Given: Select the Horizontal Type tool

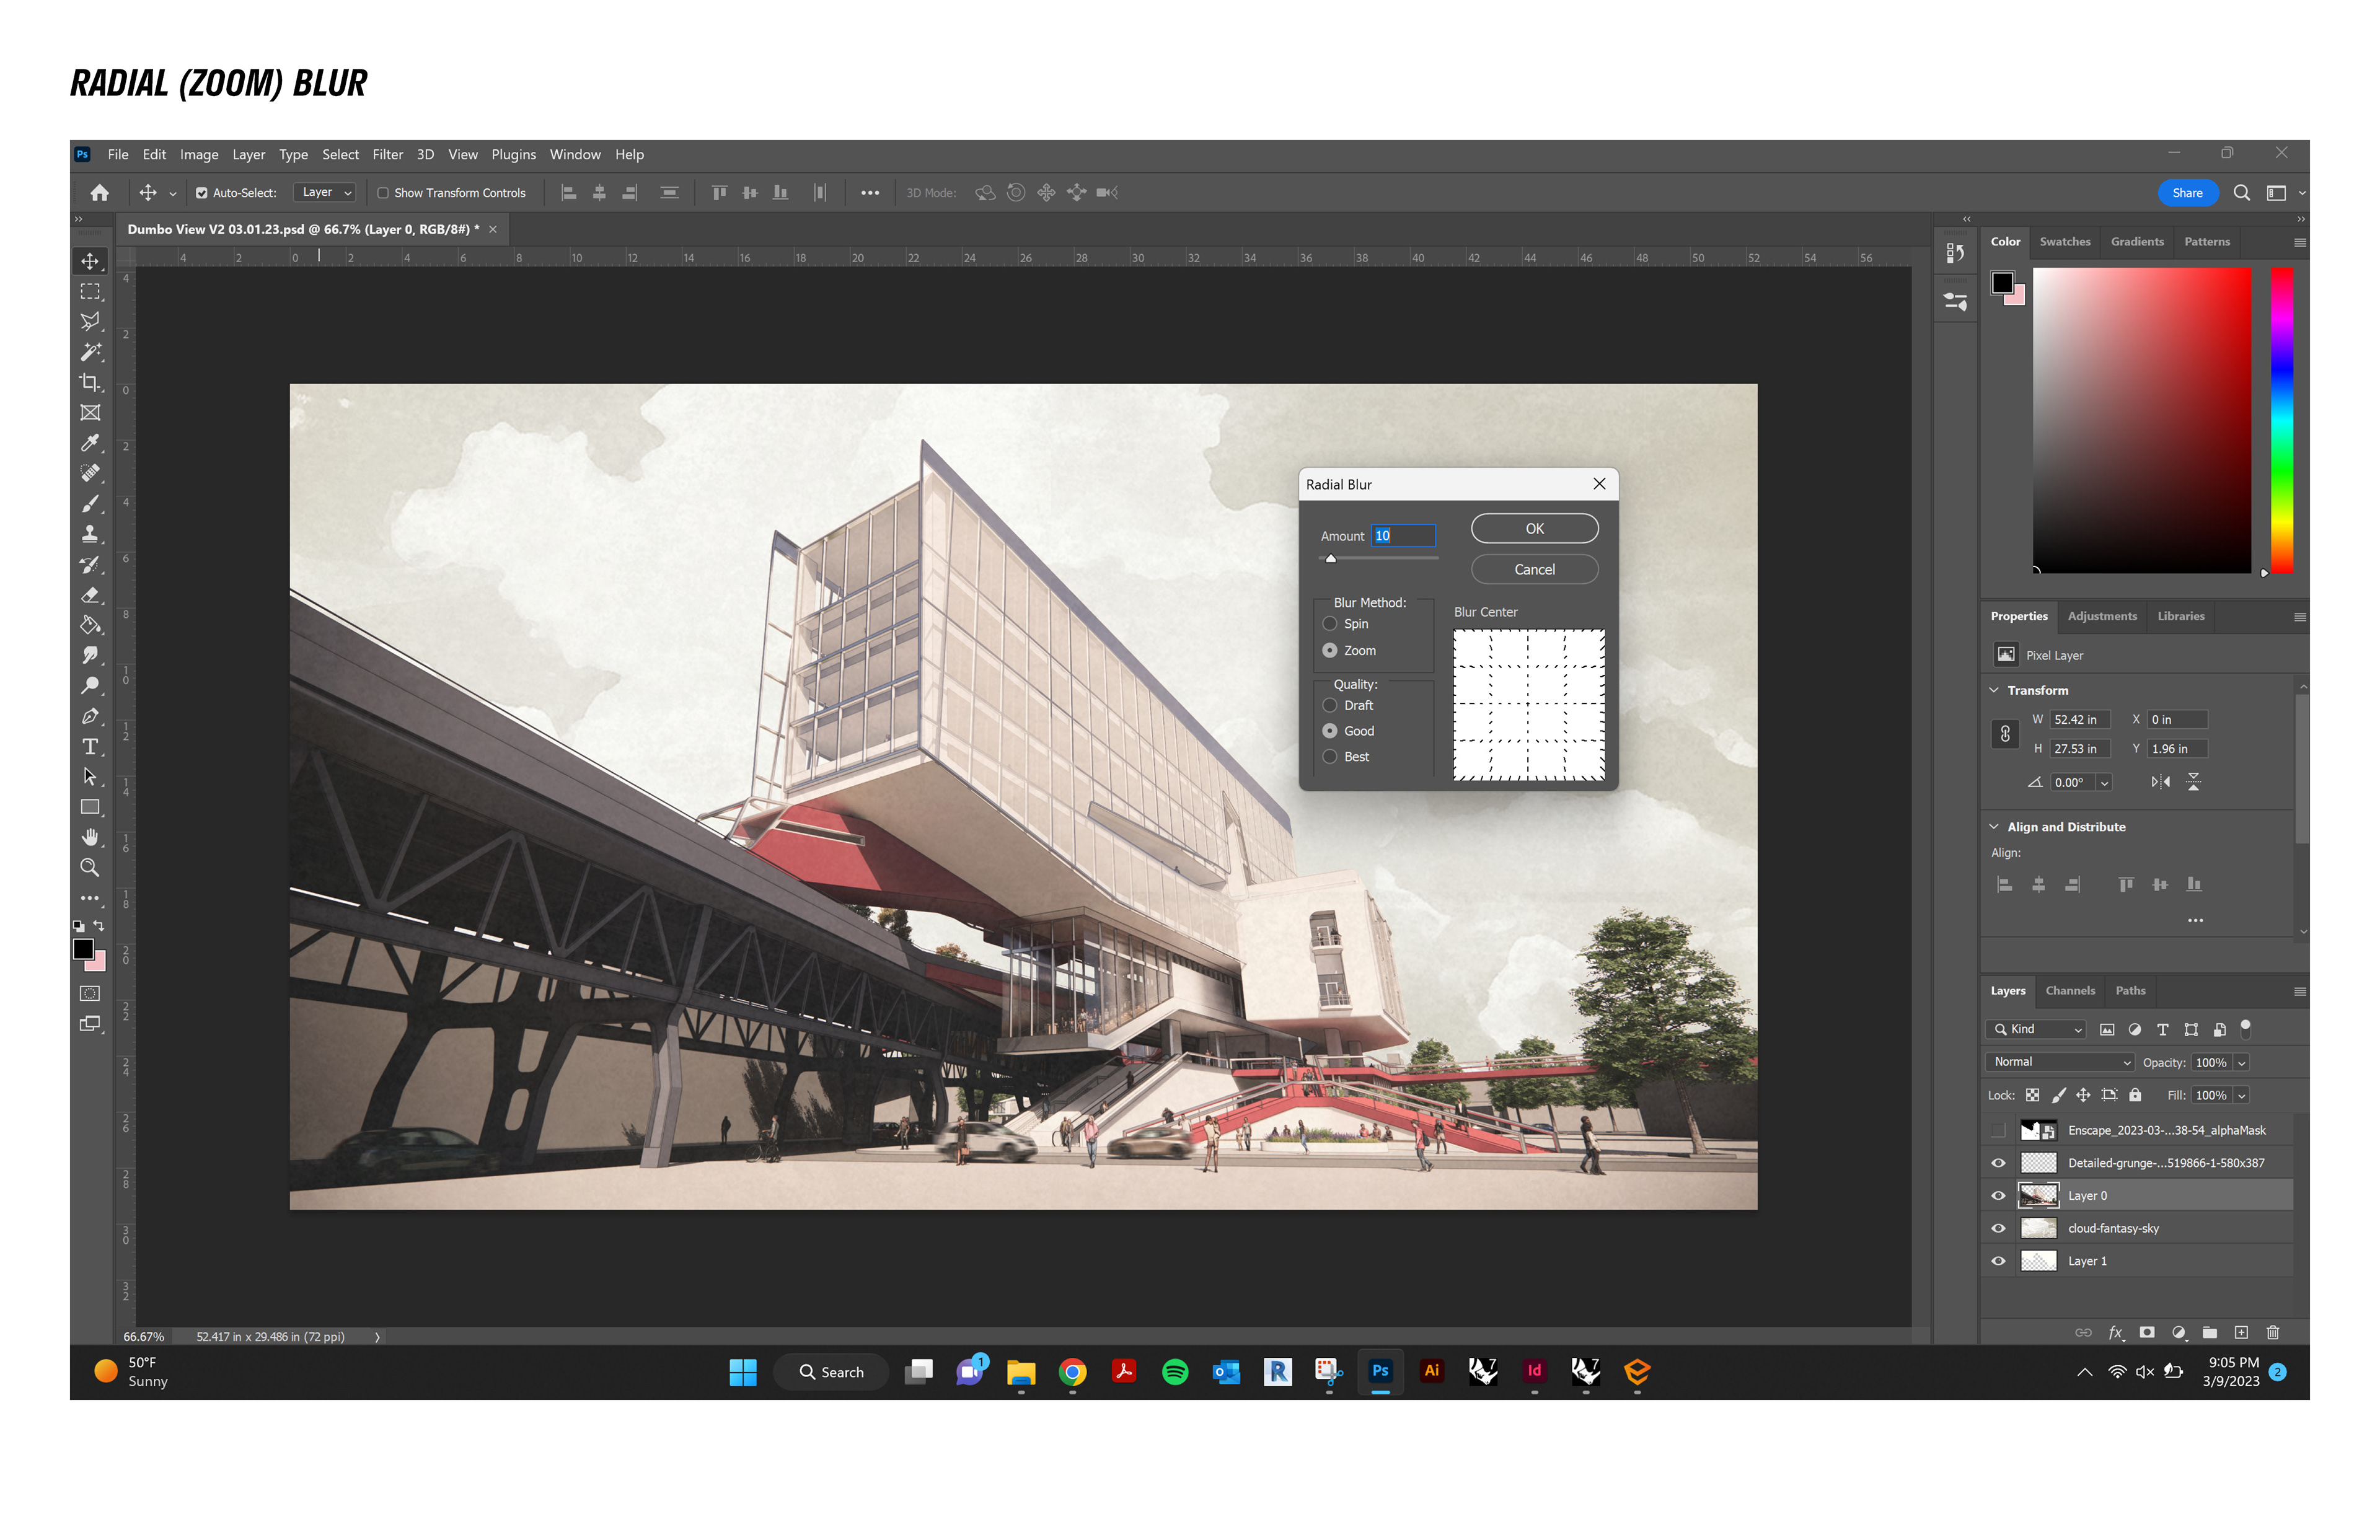Looking at the screenshot, I should pyautogui.click(x=90, y=747).
